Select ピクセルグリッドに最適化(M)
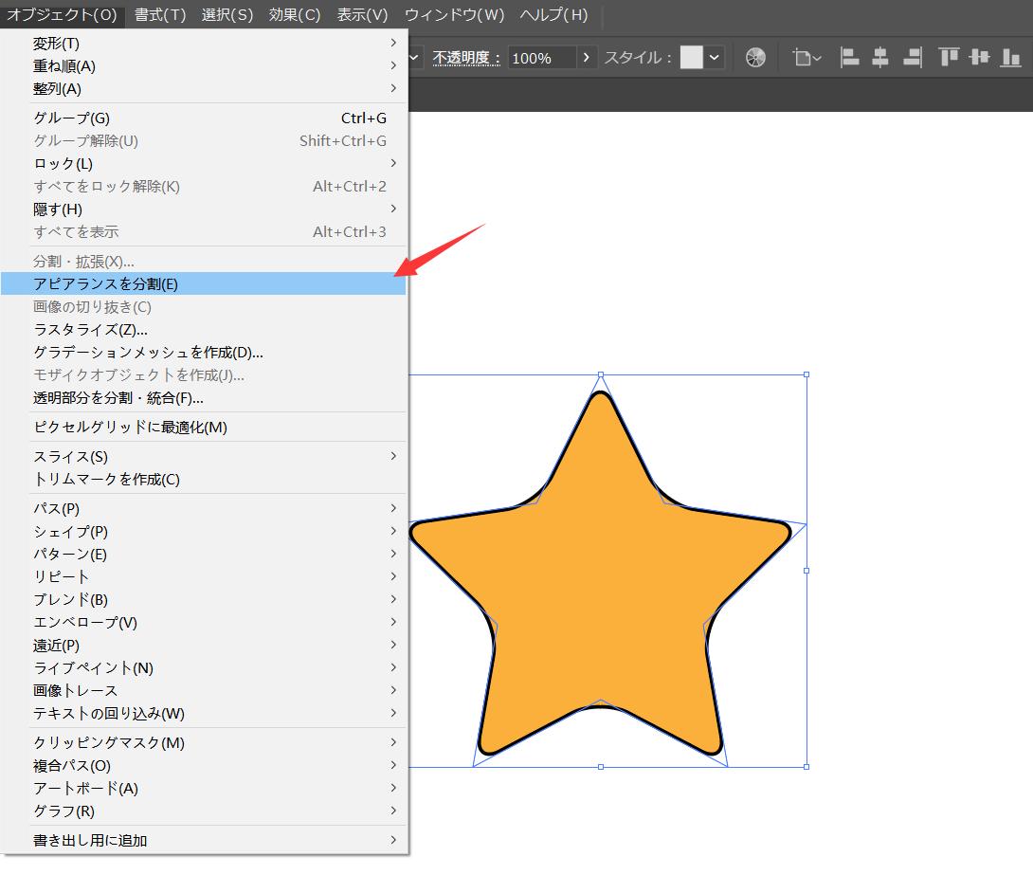 coord(204,427)
